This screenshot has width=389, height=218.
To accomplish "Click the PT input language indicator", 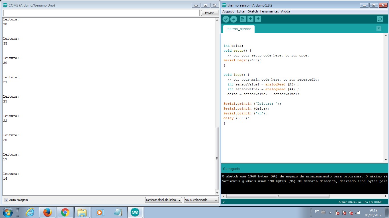I will point(317,212).
